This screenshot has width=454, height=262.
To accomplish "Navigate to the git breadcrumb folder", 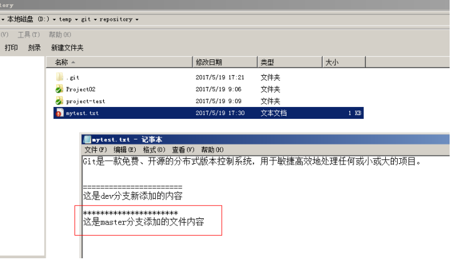I will coord(86,19).
